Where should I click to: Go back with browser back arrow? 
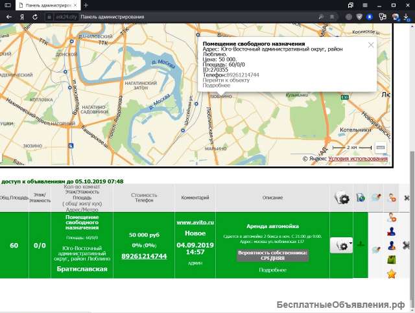click(8, 17)
